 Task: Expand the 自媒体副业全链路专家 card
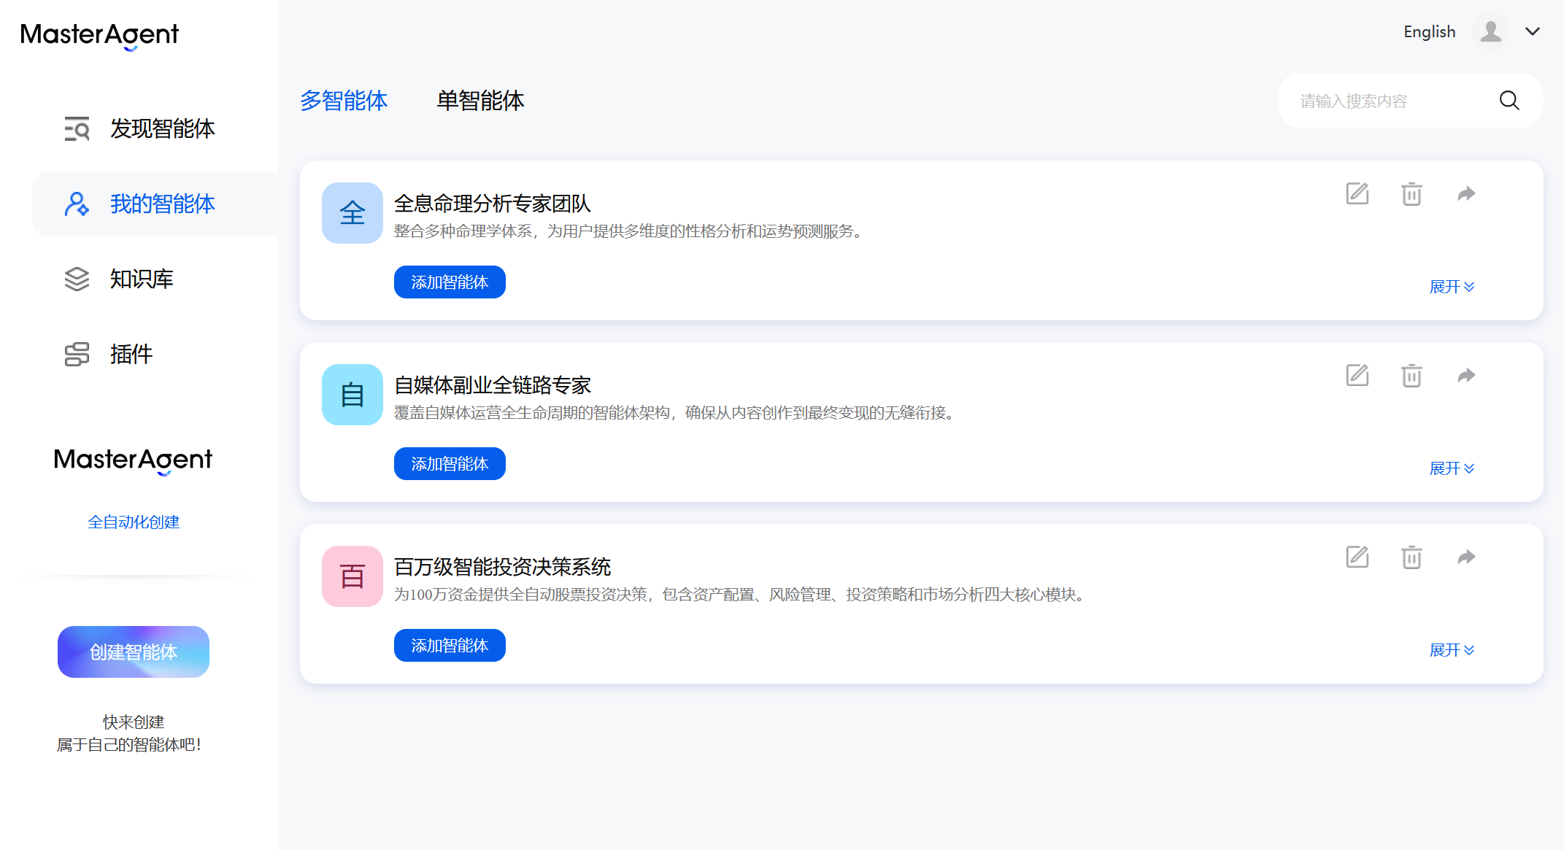point(1452,468)
